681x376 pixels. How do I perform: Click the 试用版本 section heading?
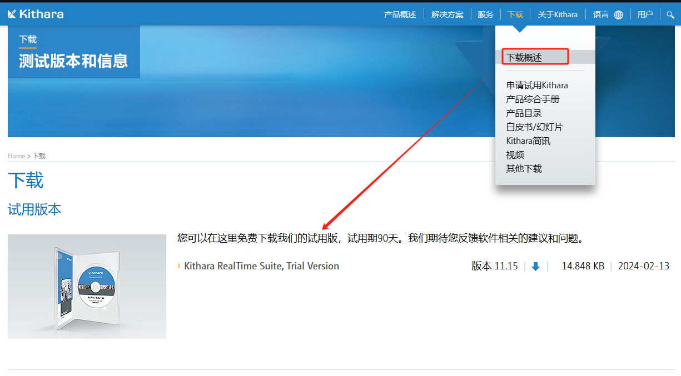coord(34,209)
